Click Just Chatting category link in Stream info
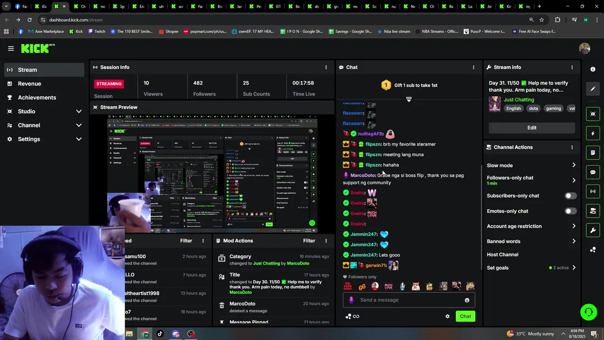 tap(519, 100)
